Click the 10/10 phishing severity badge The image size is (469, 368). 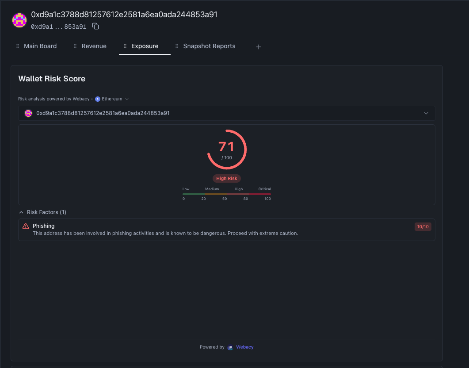pyautogui.click(x=422, y=227)
